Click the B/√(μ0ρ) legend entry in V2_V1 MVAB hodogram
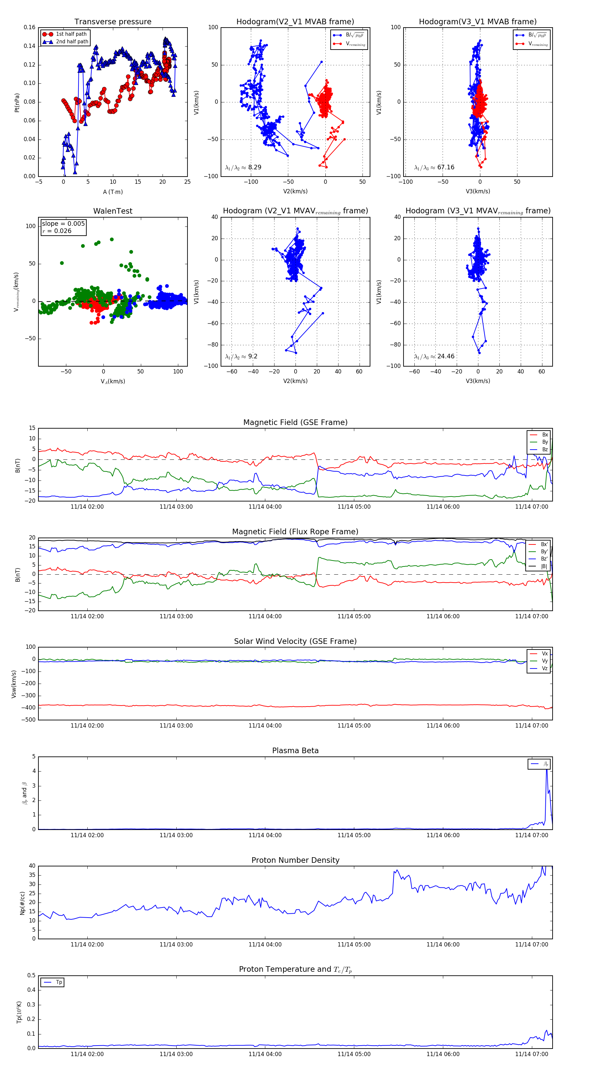Screen dimensions: 591x1083 pos(349,35)
